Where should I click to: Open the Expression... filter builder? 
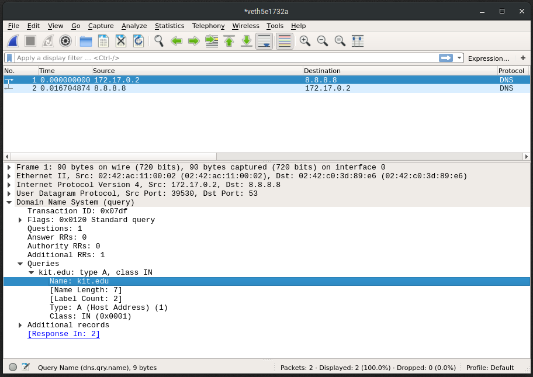pos(489,58)
